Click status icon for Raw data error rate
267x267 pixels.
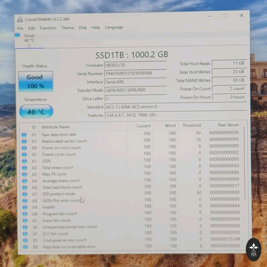(x=24, y=135)
